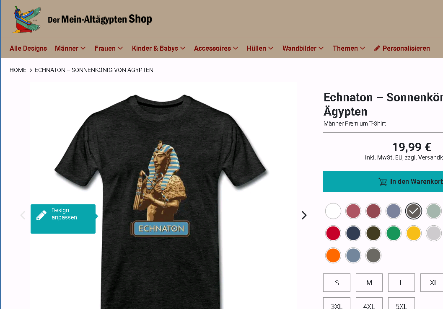This screenshot has height=309, width=443.
Task: Click the pencil icon on Design anpassen
Action: [41, 215]
